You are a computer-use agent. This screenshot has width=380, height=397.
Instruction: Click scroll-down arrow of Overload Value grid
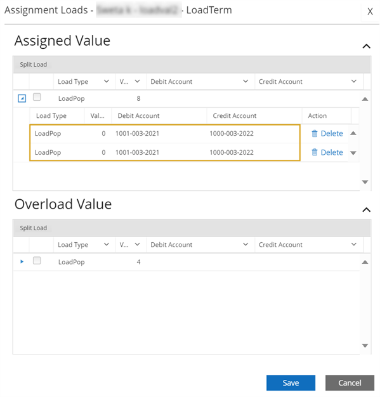tap(365, 346)
